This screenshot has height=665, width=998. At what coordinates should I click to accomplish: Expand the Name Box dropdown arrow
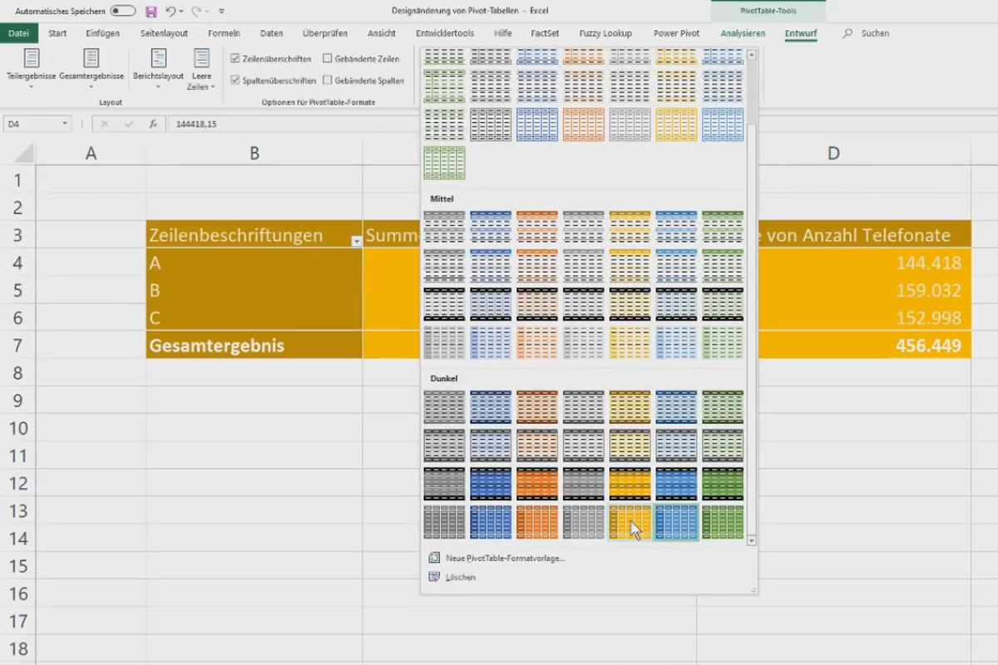pos(65,124)
